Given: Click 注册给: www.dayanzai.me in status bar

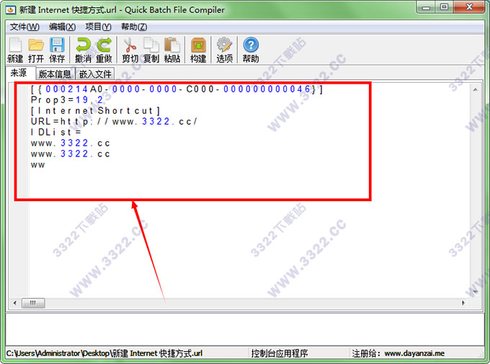Looking at the screenshot, I should click(398, 353).
